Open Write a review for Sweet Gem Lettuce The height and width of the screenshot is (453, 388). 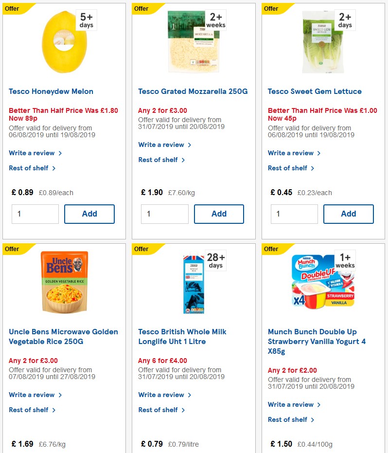(x=291, y=153)
